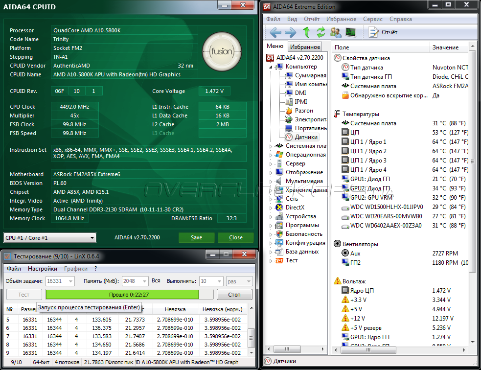Viewport: 481px width, 370px height.
Task: Open the ? help menu in LinX
Action: [96, 269]
